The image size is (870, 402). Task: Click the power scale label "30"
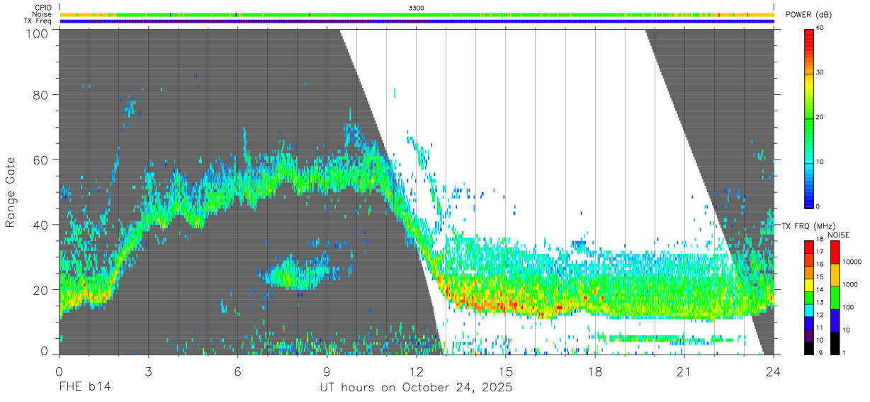[x=820, y=73]
